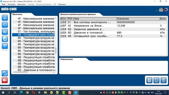This screenshot has height=95, width=169.
Task: Open the VIN menu item
Action: pos(55,4)
